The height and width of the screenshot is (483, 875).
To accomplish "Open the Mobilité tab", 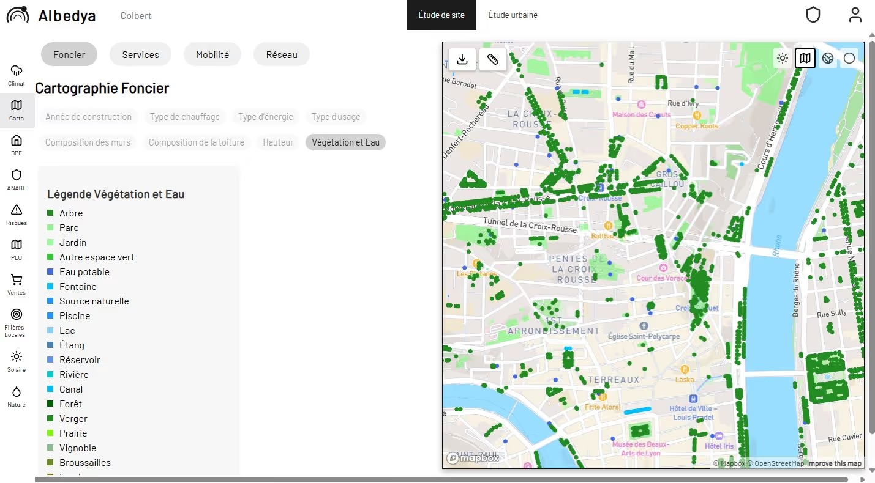I will pos(212,54).
